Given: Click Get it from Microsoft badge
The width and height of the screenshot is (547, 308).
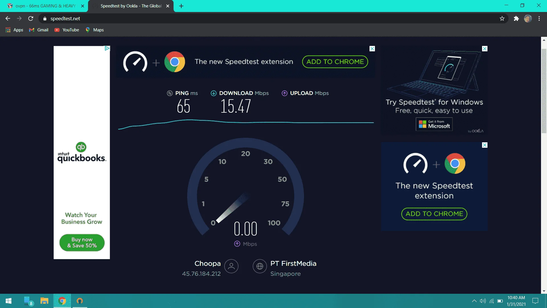Looking at the screenshot, I should point(434,124).
